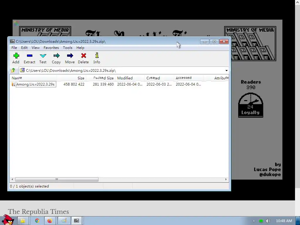Click The Republia Times heading on webpage
This screenshot has height=225, width=300.
point(38,212)
